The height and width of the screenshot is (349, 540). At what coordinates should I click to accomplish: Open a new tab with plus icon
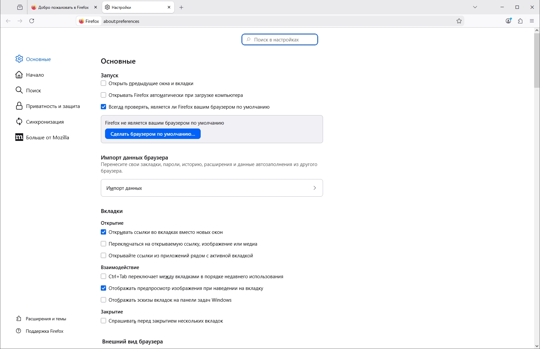tap(181, 7)
